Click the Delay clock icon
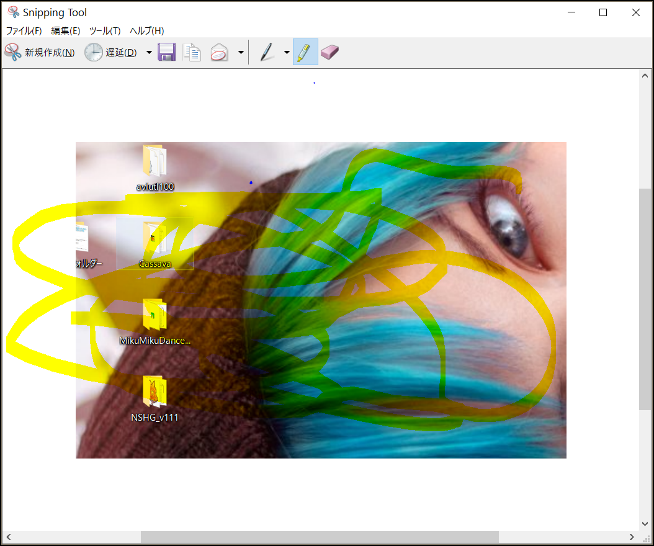Viewport: 654px width, 546px height. point(93,53)
